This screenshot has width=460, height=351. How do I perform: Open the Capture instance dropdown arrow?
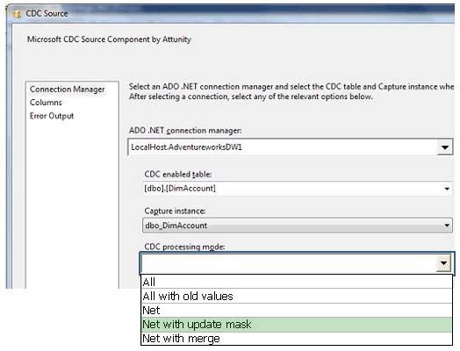click(x=447, y=226)
